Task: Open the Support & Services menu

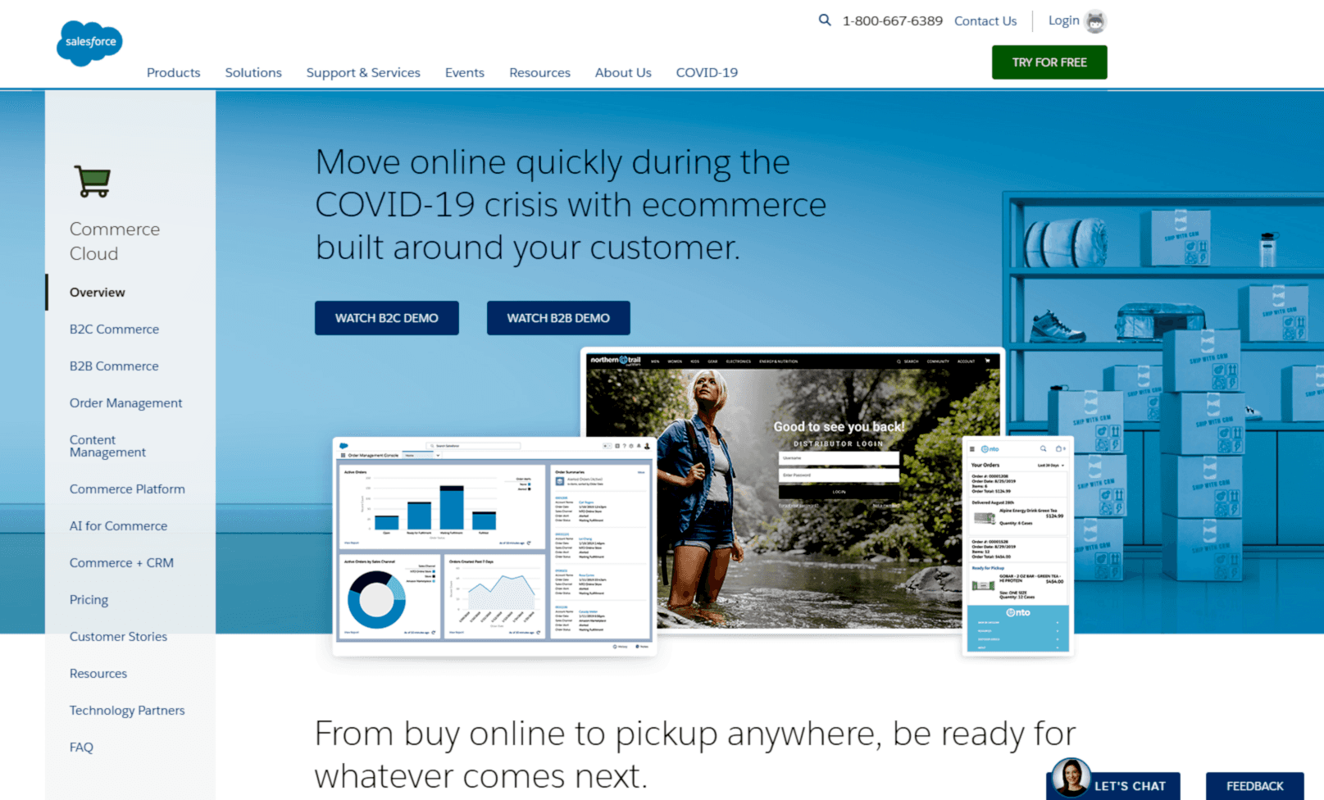Action: click(363, 72)
